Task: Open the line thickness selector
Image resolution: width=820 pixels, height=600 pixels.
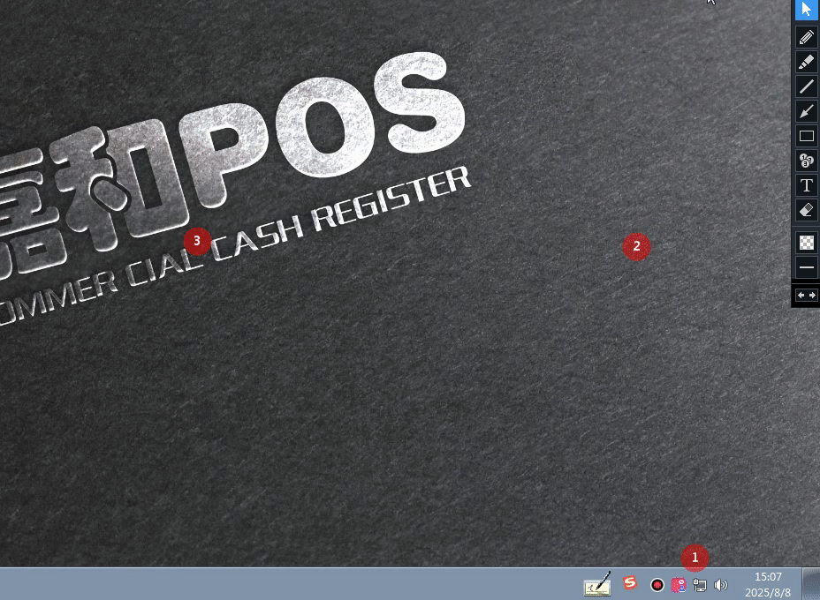Action: 806,266
